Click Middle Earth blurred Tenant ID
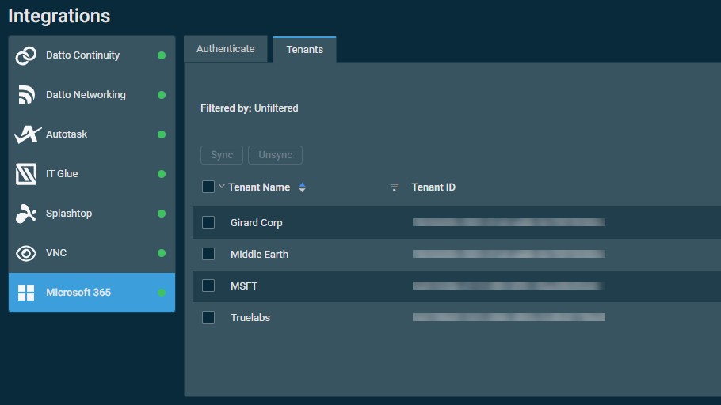Screen dimensions: 721x405 click(509, 254)
